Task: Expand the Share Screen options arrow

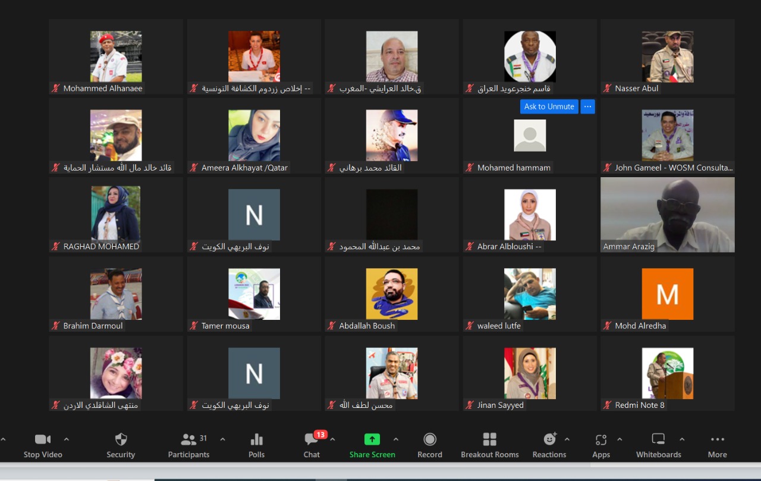Action: tap(396, 439)
